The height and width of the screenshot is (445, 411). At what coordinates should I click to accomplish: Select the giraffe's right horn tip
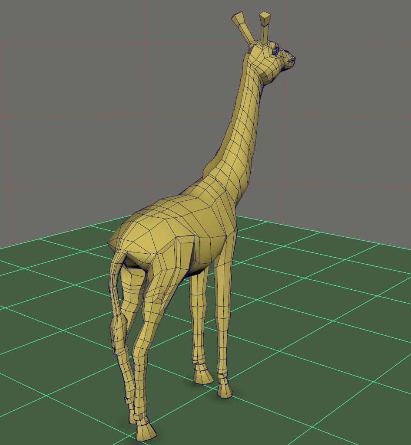tap(265, 18)
